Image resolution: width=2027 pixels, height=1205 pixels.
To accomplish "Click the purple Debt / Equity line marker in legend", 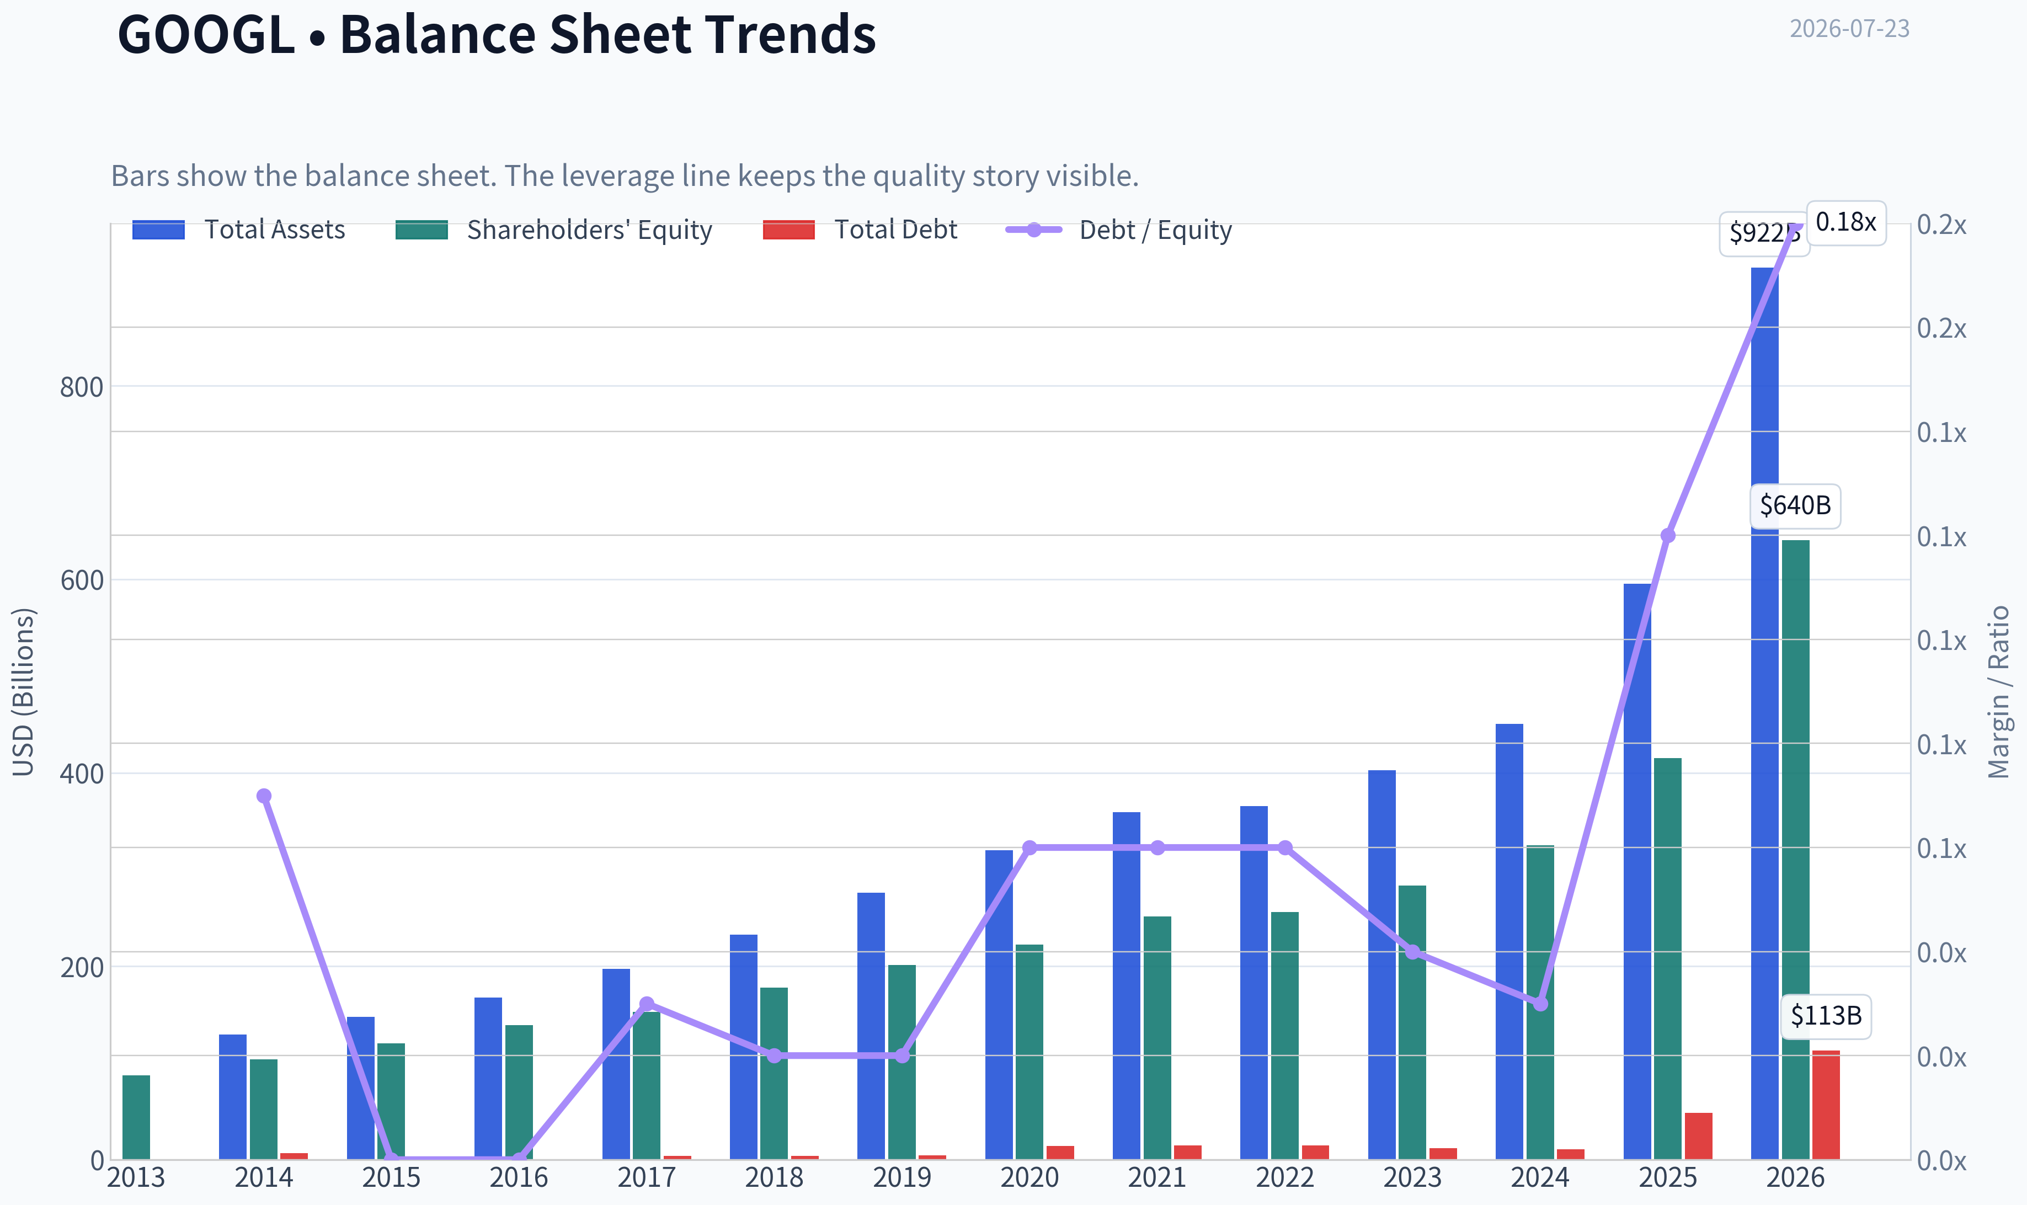I will 1033,230.
